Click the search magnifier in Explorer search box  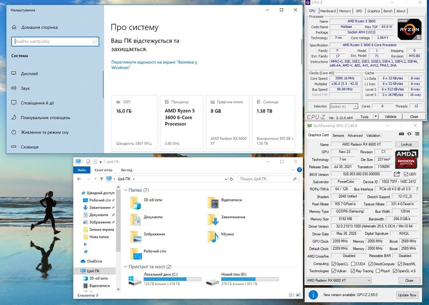coord(295,179)
